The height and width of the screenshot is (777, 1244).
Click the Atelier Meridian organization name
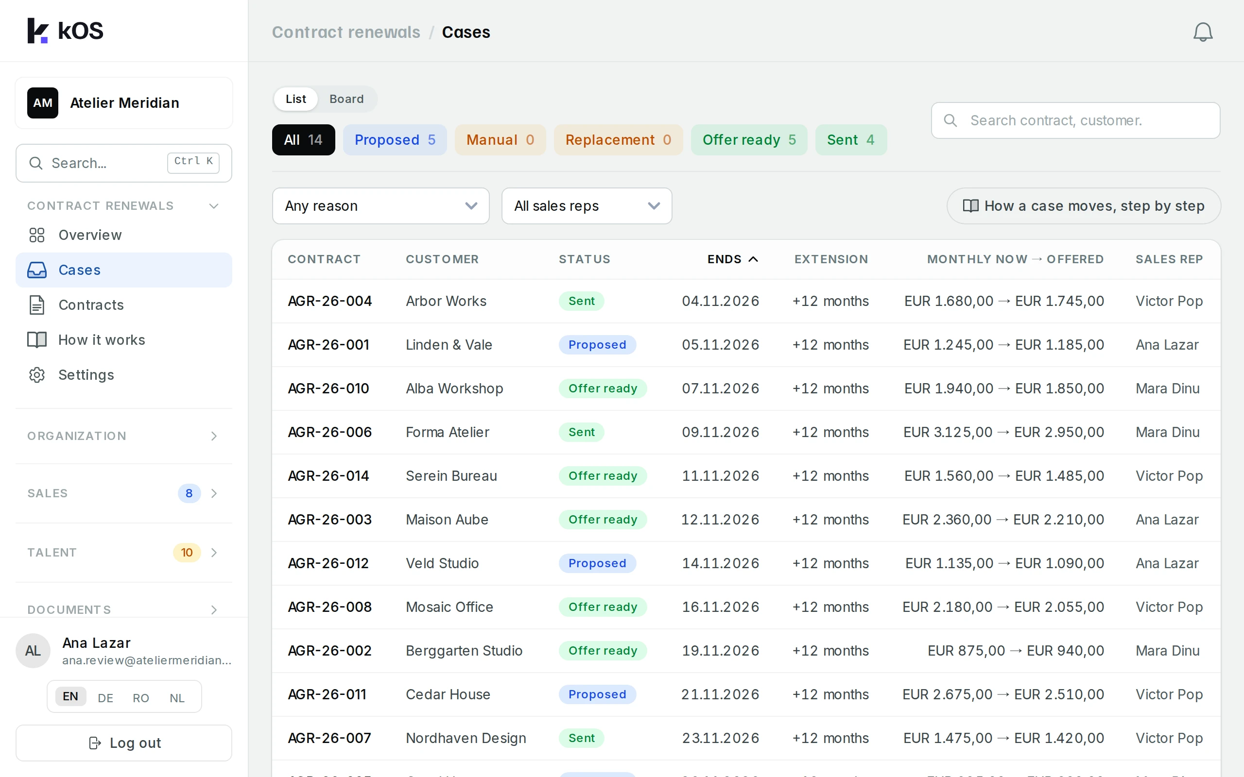124,103
